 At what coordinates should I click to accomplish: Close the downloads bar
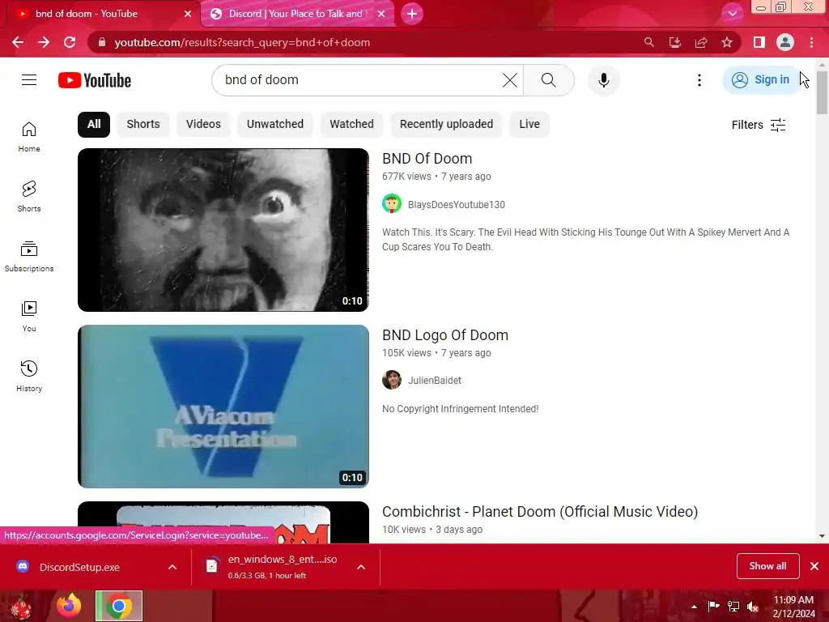(814, 566)
